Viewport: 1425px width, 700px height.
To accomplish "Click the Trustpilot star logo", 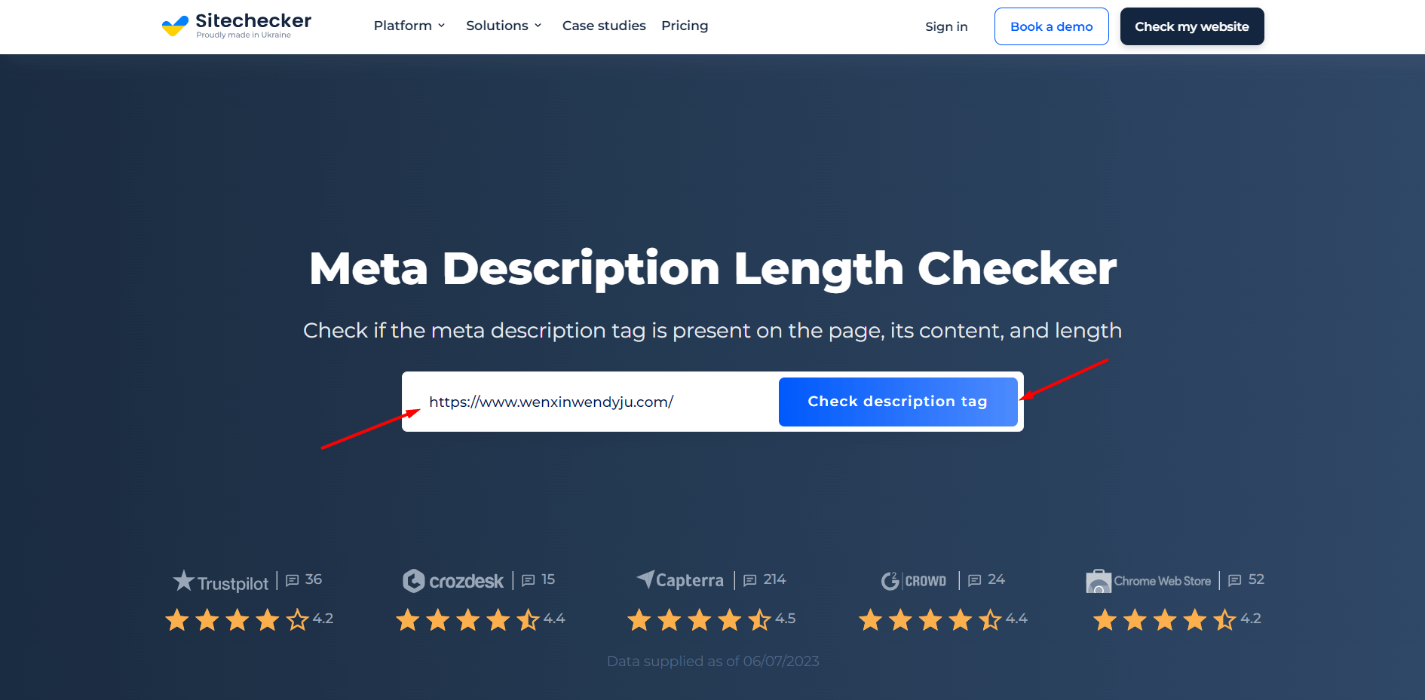I will pos(183,580).
